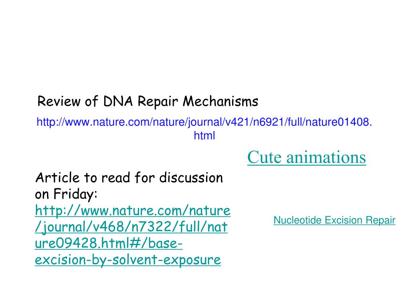Viewport: 409px width, 307px height.
Task: Click the word "Repair" in the black heading
Action: click(x=158, y=102)
